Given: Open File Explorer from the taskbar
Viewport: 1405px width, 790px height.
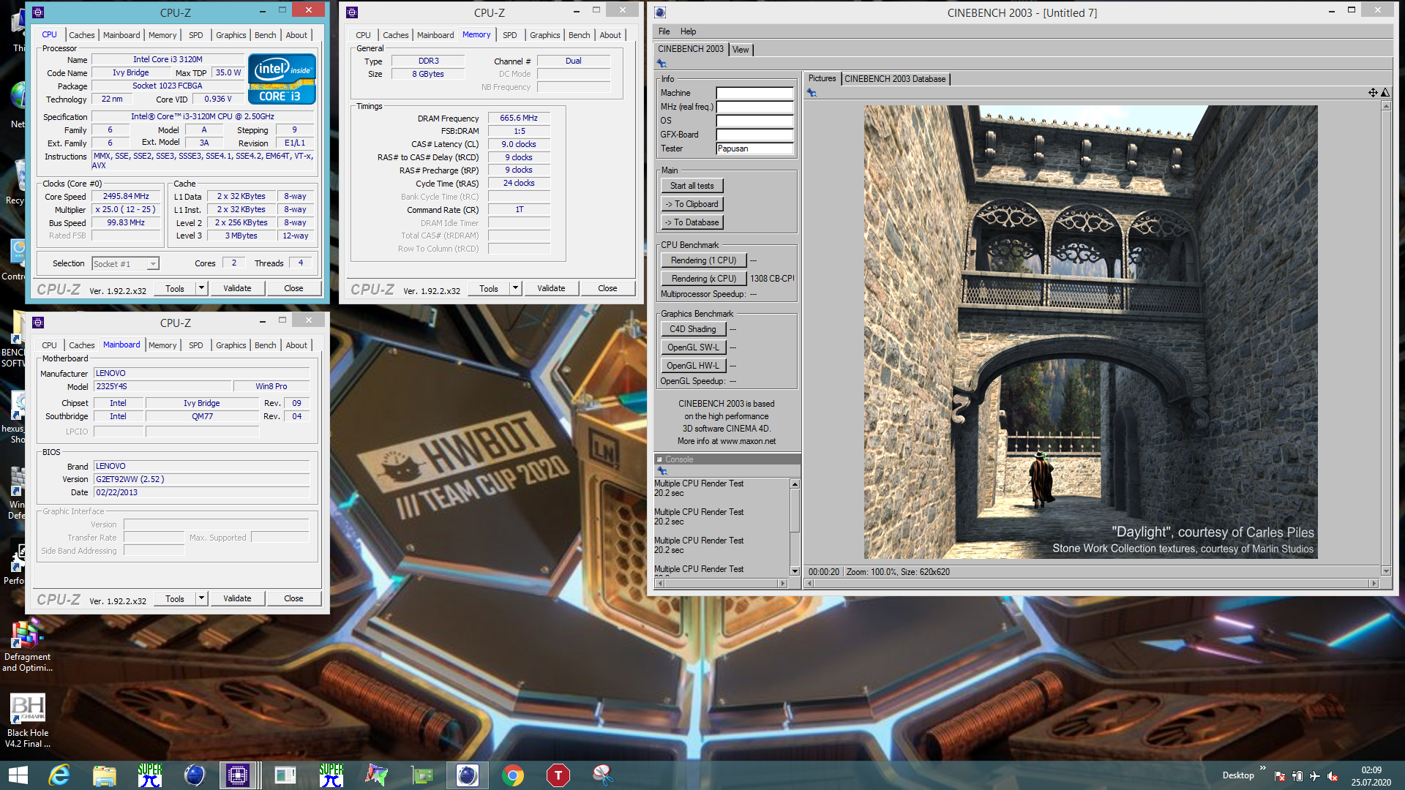Looking at the screenshot, I should 104,775.
